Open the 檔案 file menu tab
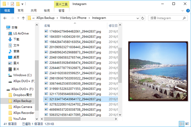The image size is (191, 127). 7,11
